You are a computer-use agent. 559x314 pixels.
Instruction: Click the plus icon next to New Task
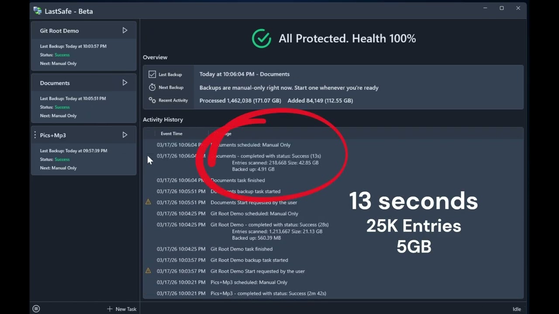(x=110, y=309)
